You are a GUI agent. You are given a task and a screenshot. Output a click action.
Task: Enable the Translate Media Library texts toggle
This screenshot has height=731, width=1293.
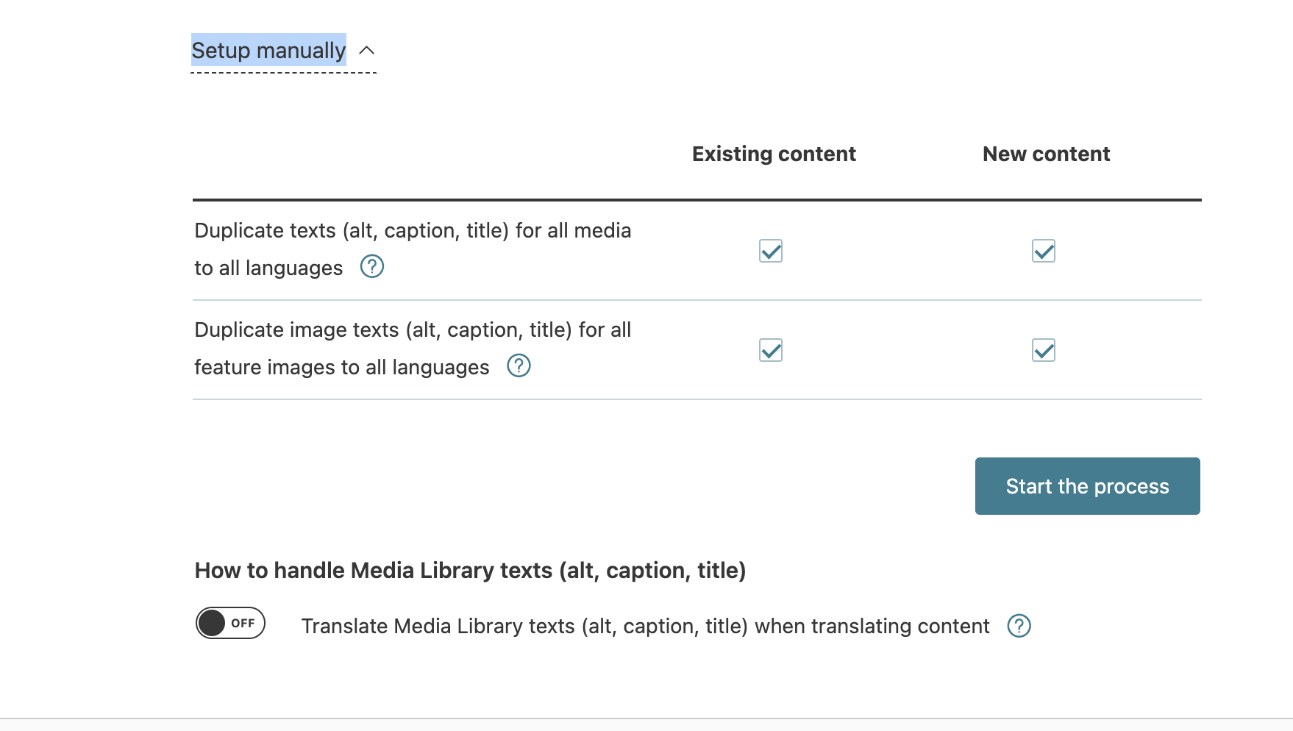(x=230, y=623)
